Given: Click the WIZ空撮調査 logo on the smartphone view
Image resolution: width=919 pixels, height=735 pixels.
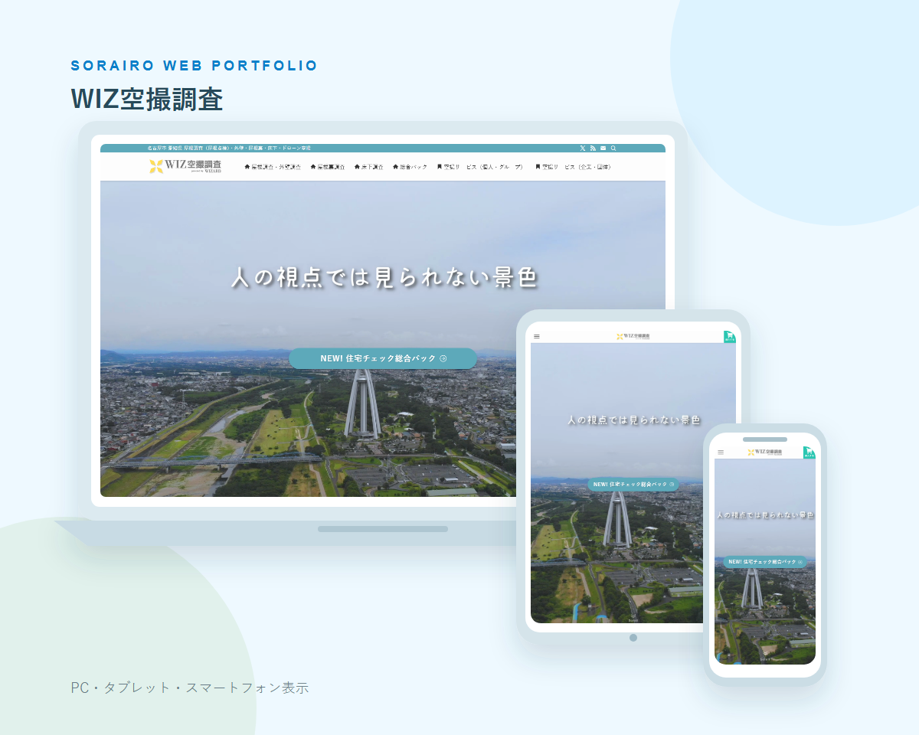Looking at the screenshot, I should pos(765,452).
